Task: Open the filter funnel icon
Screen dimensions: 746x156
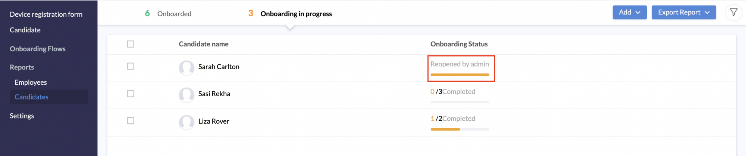Action: click(733, 12)
